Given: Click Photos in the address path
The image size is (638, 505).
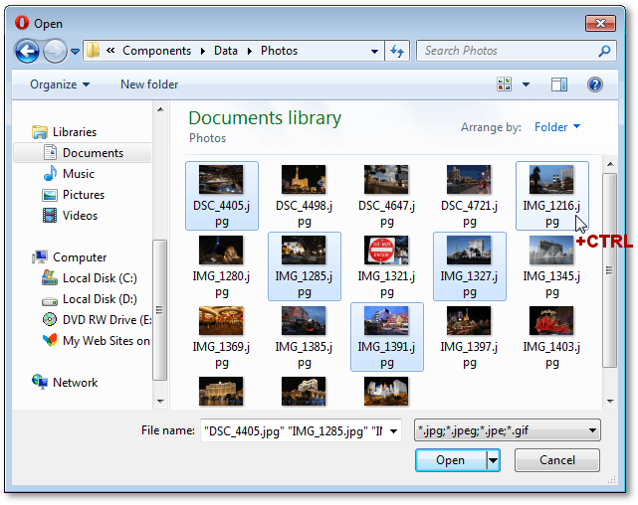Looking at the screenshot, I should pos(279,51).
